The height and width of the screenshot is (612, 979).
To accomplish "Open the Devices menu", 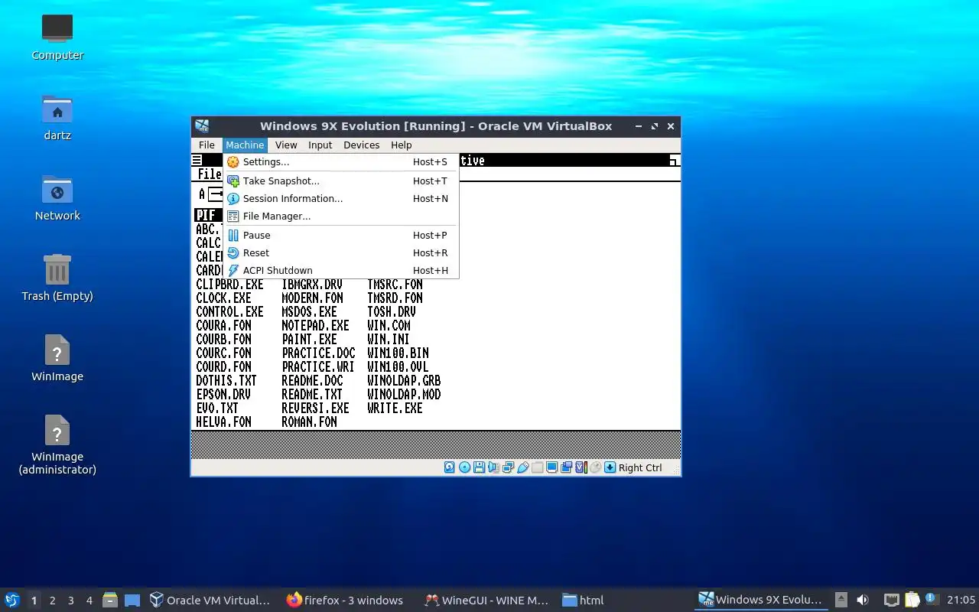I will 361,145.
